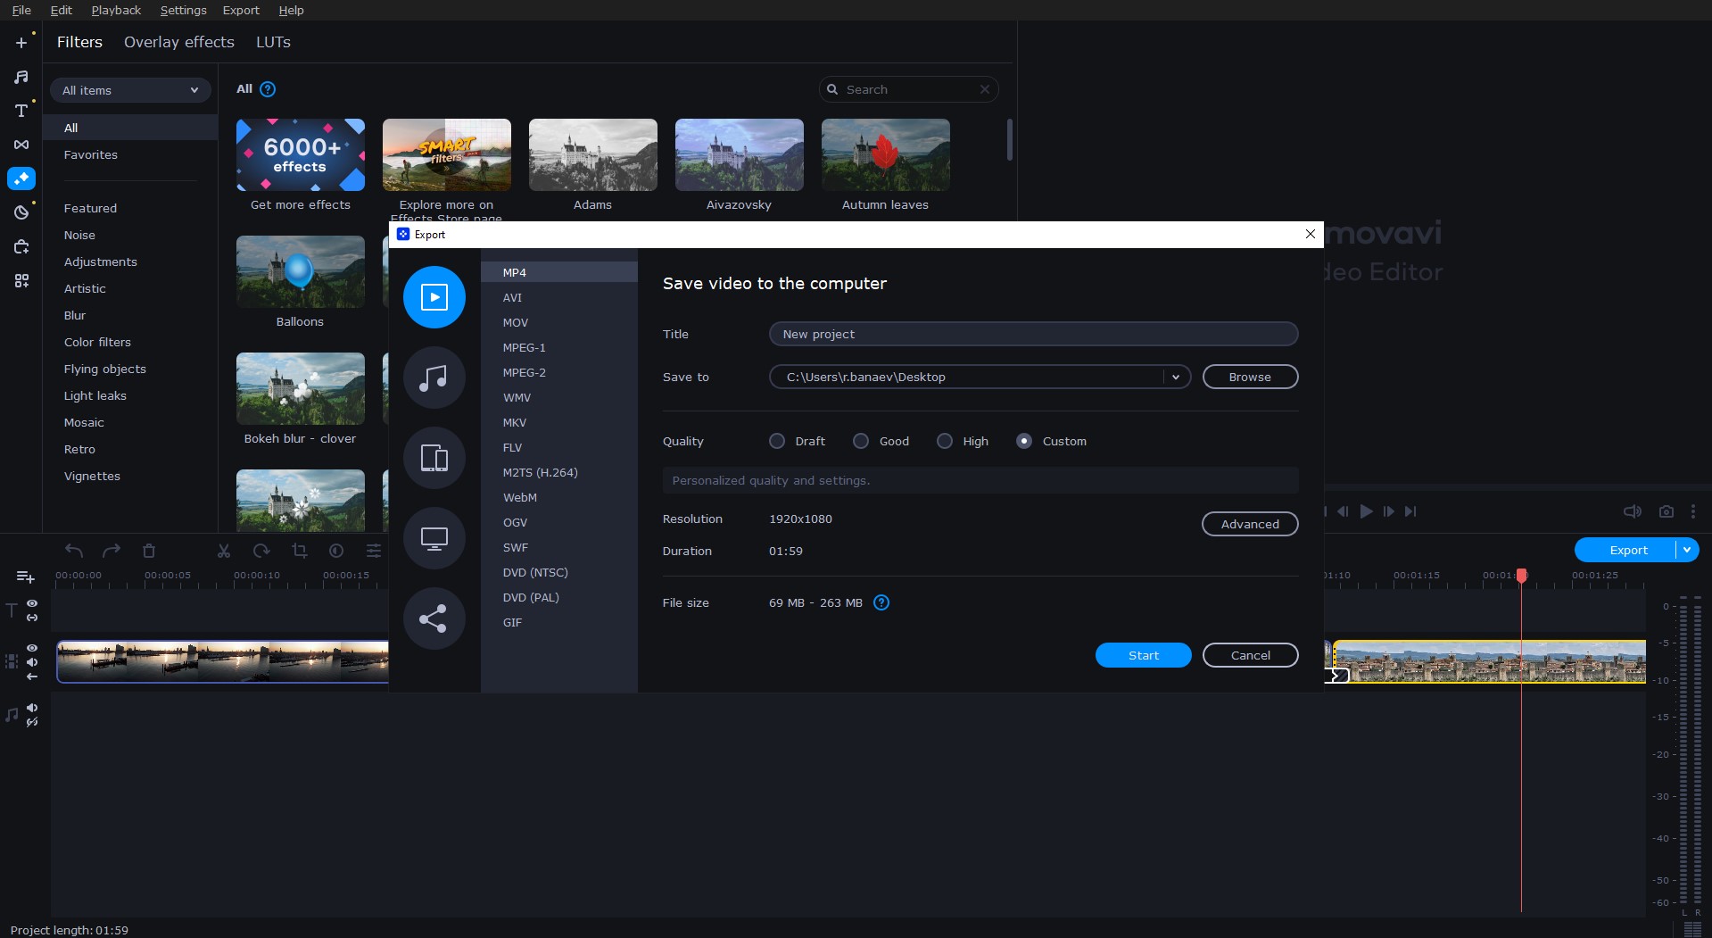The height and width of the screenshot is (938, 1712).
Task: Open the Playback menu
Action: [116, 10]
